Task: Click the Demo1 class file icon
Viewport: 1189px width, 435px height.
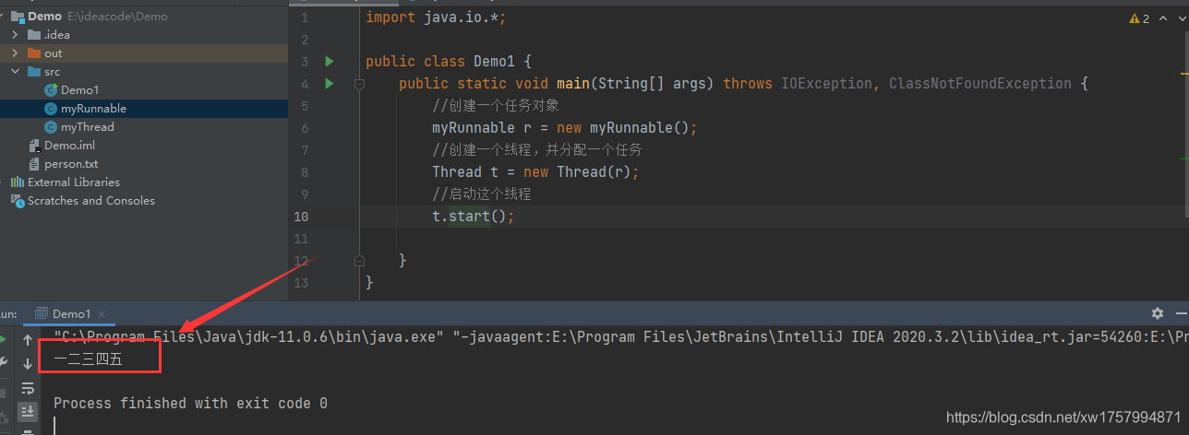Action: [51, 90]
